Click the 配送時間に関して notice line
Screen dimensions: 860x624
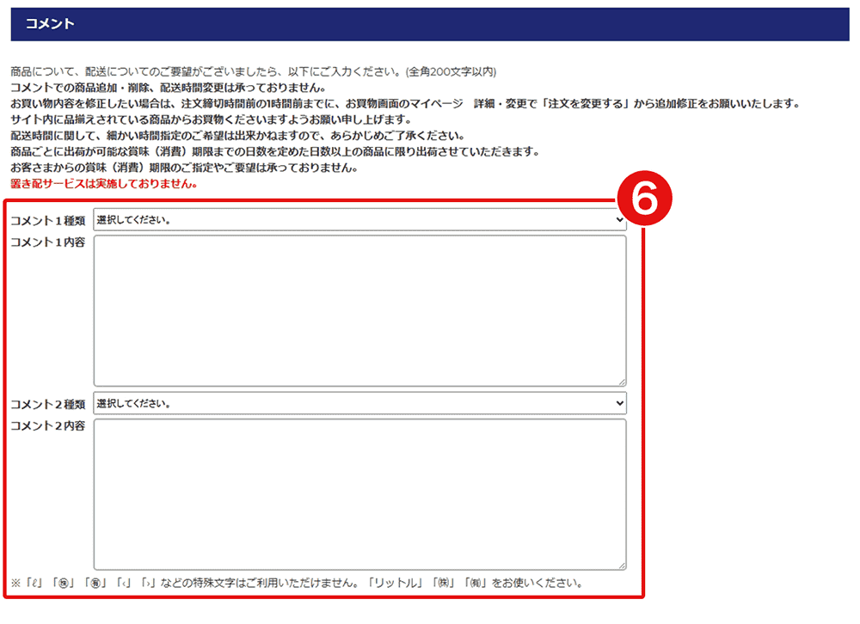[x=237, y=136]
